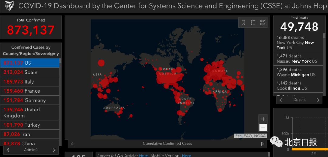Open the Mobile Version Here link
328x157 pixels.
click(x=186, y=155)
